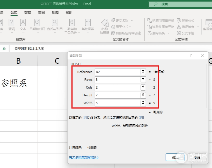Open the Name Manager
212x168 pixels.
coord(105,26)
